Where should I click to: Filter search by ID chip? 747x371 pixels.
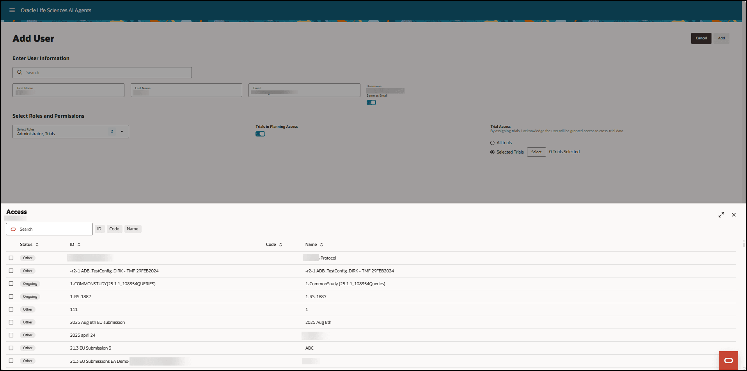pyautogui.click(x=99, y=229)
